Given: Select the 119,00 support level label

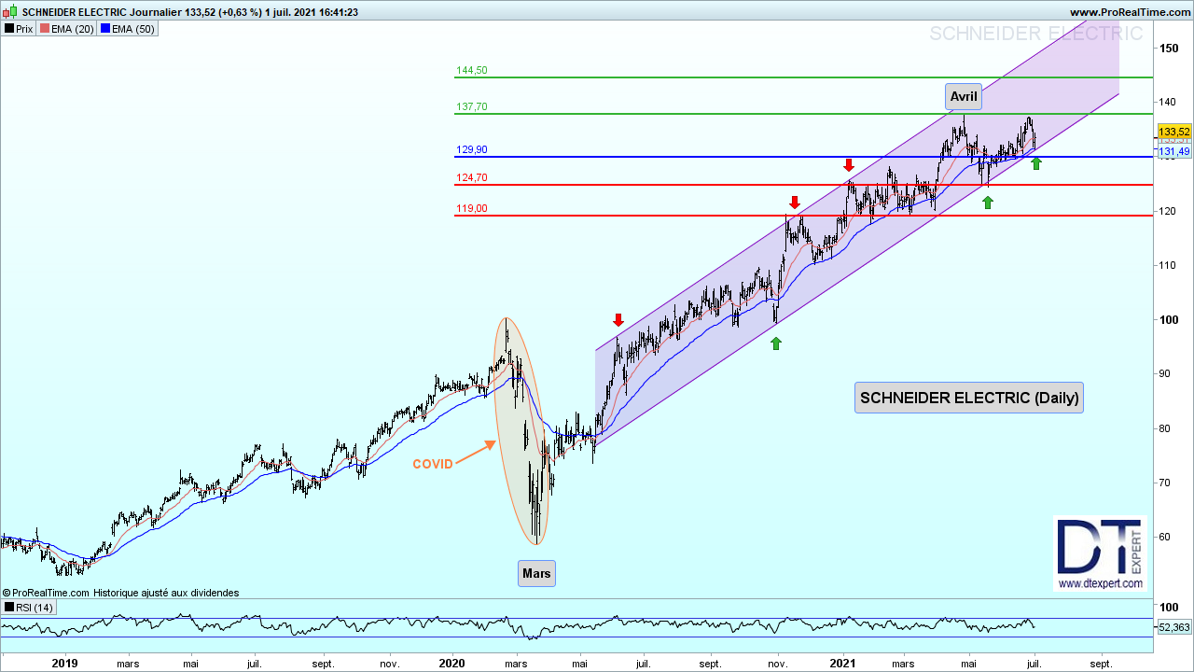Looking at the screenshot, I should (471, 208).
